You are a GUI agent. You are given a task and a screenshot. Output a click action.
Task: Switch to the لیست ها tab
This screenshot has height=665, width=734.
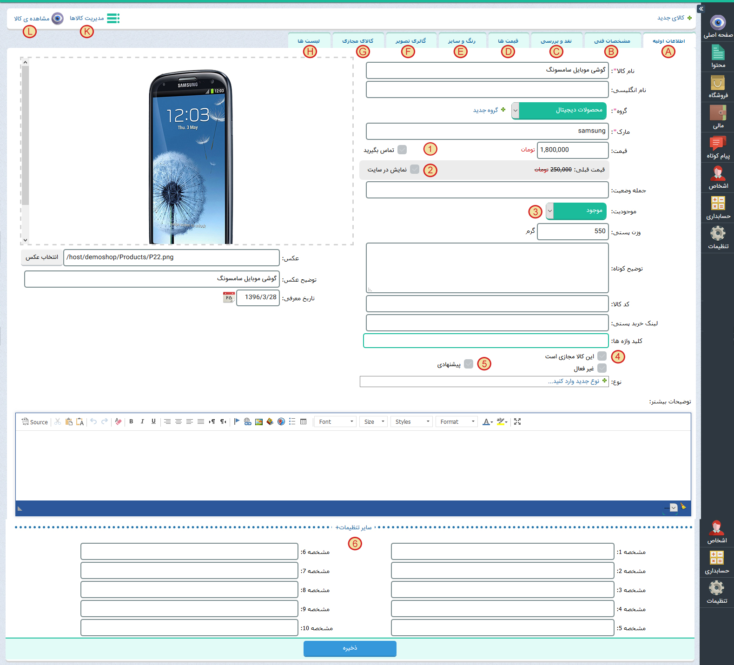click(309, 41)
